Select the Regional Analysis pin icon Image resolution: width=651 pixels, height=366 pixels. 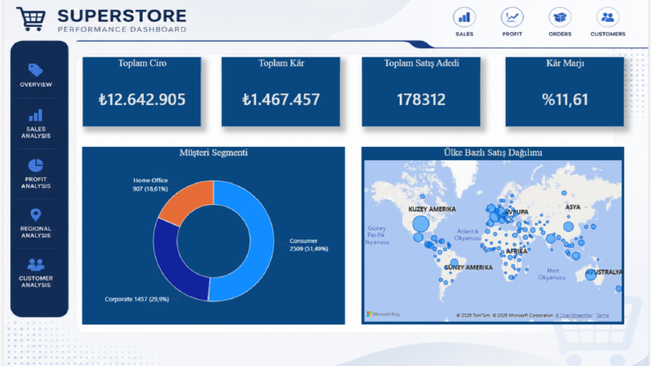pyautogui.click(x=35, y=215)
